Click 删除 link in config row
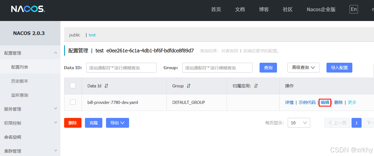The height and width of the screenshot is (156, 374). pos(339,103)
